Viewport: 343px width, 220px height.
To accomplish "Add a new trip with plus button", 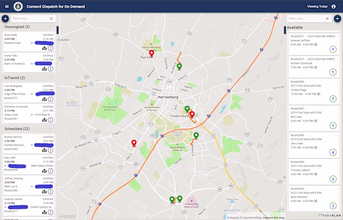I will [5, 19].
